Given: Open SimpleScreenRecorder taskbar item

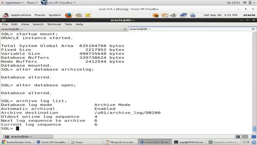Looking at the screenshot, I should coord(224,142).
